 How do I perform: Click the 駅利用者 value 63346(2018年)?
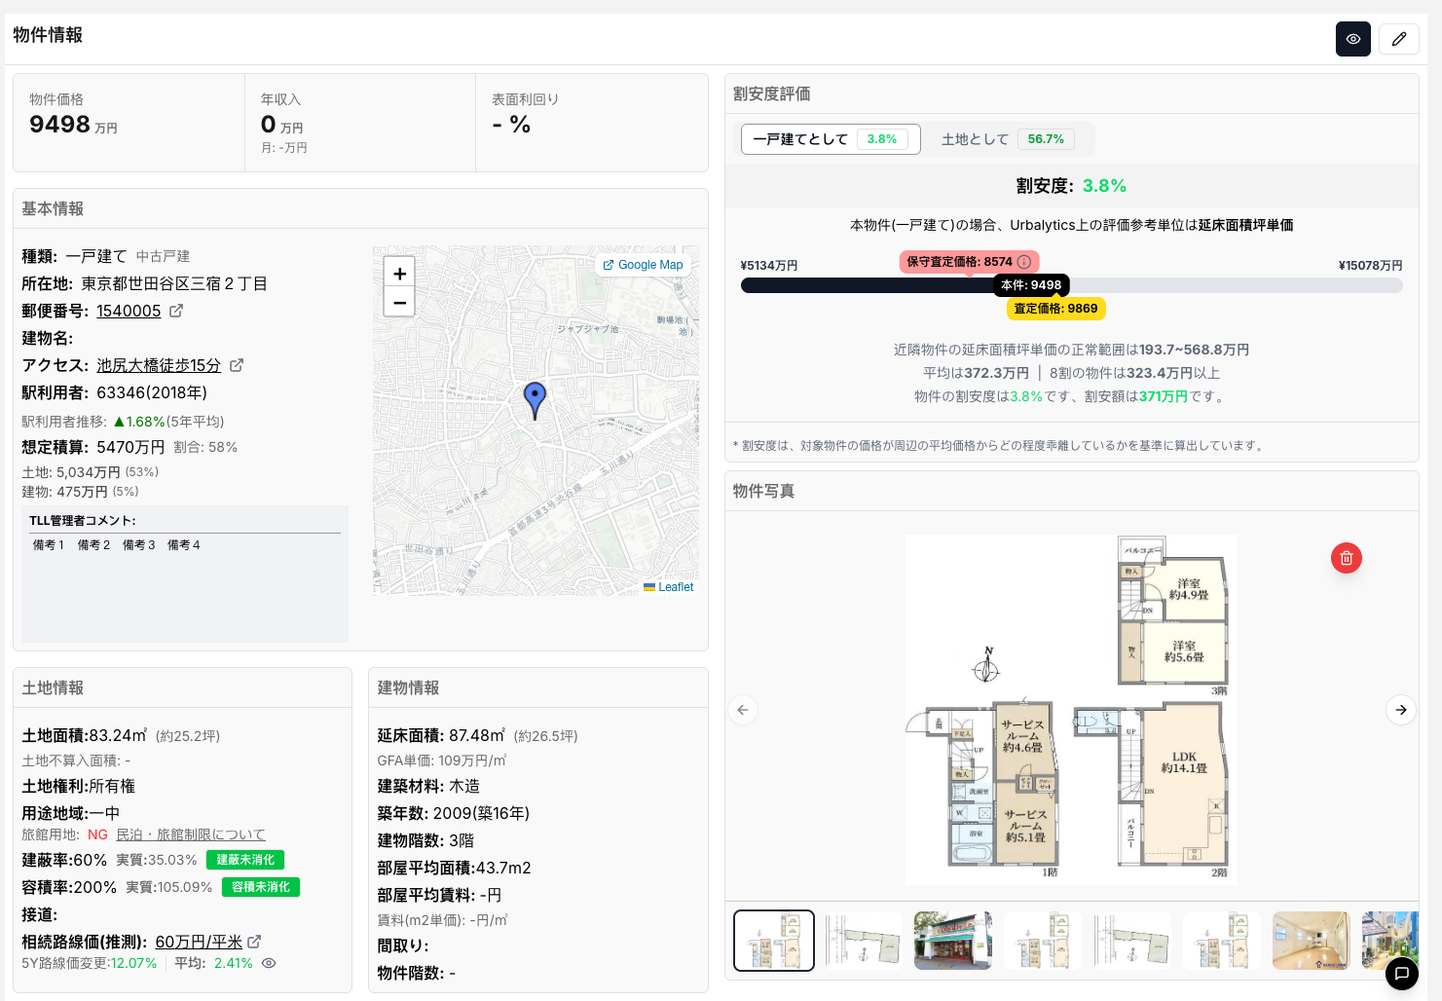coord(152,392)
